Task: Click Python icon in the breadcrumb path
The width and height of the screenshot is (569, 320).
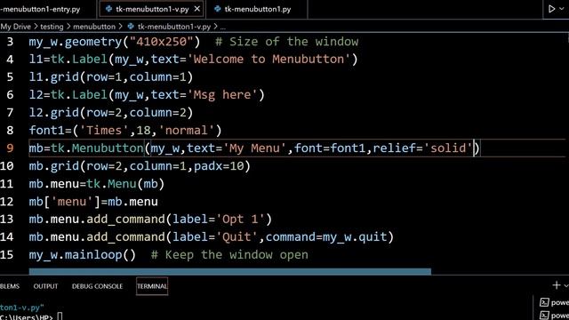Action: coord(131,27)
